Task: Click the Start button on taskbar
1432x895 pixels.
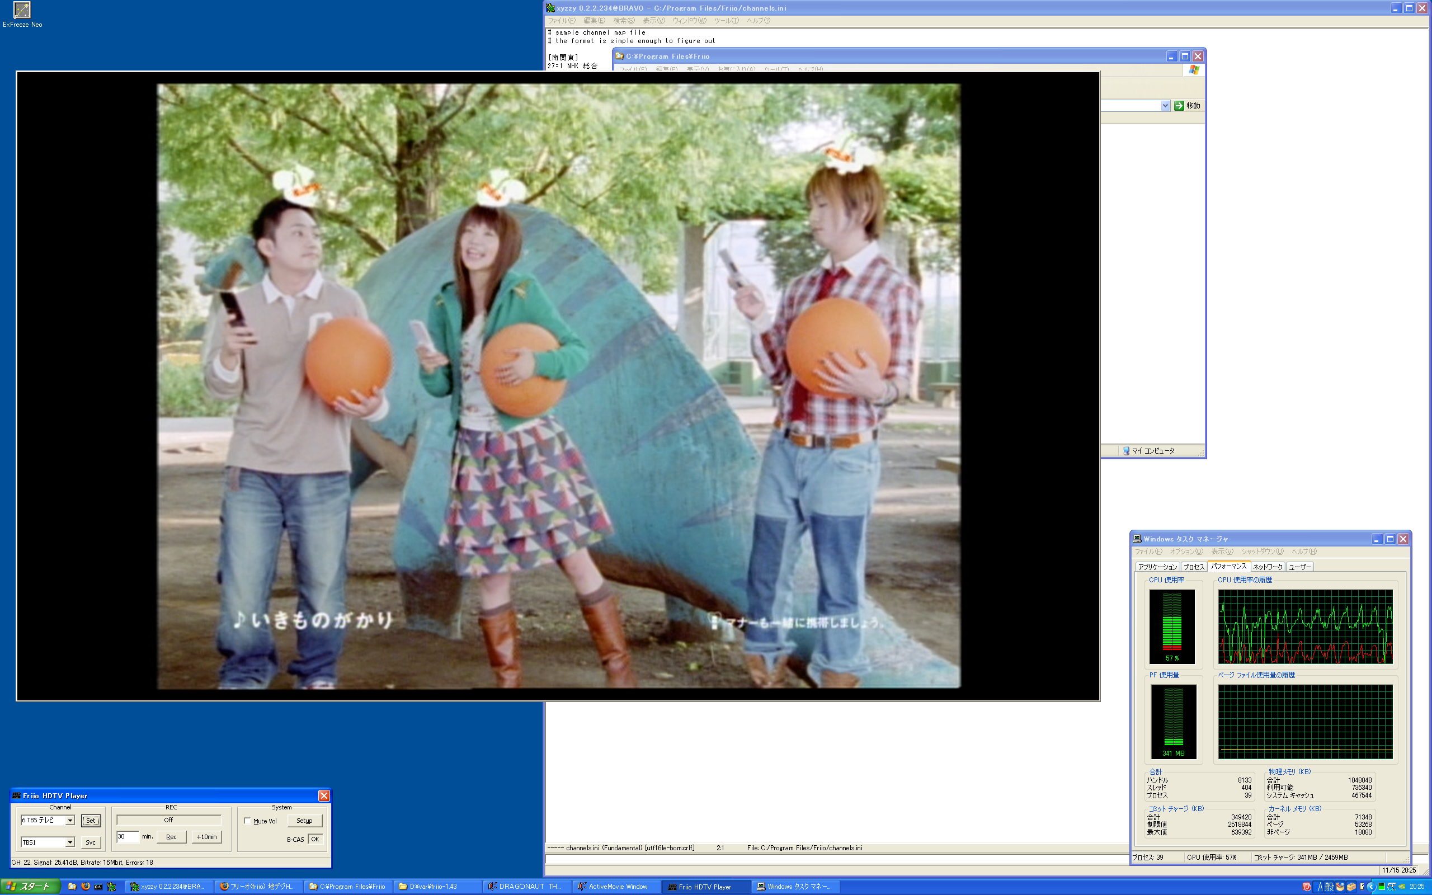Action: (31, 886)
